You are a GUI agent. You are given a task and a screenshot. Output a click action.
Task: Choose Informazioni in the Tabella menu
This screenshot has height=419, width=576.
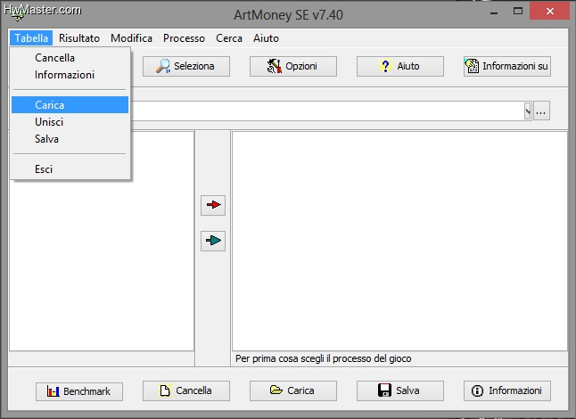(70, 75)
